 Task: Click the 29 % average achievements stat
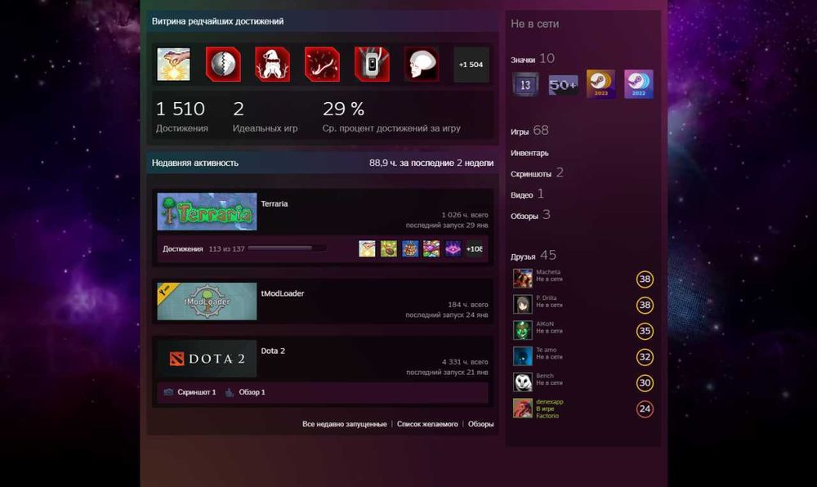[391, 117]
